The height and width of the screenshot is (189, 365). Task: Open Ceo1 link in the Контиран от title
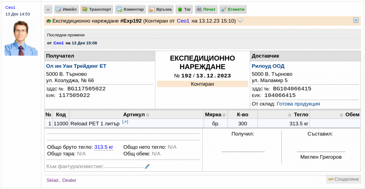point(183,21)
